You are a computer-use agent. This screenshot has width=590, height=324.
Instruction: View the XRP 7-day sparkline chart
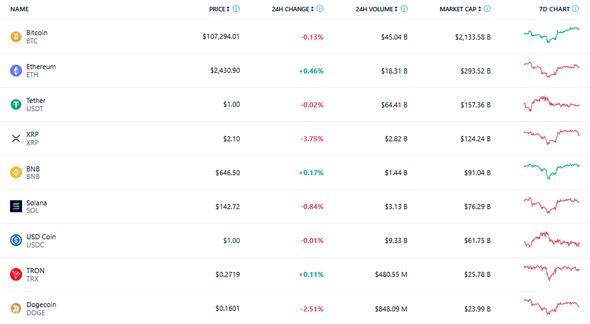tap(551, 137)
